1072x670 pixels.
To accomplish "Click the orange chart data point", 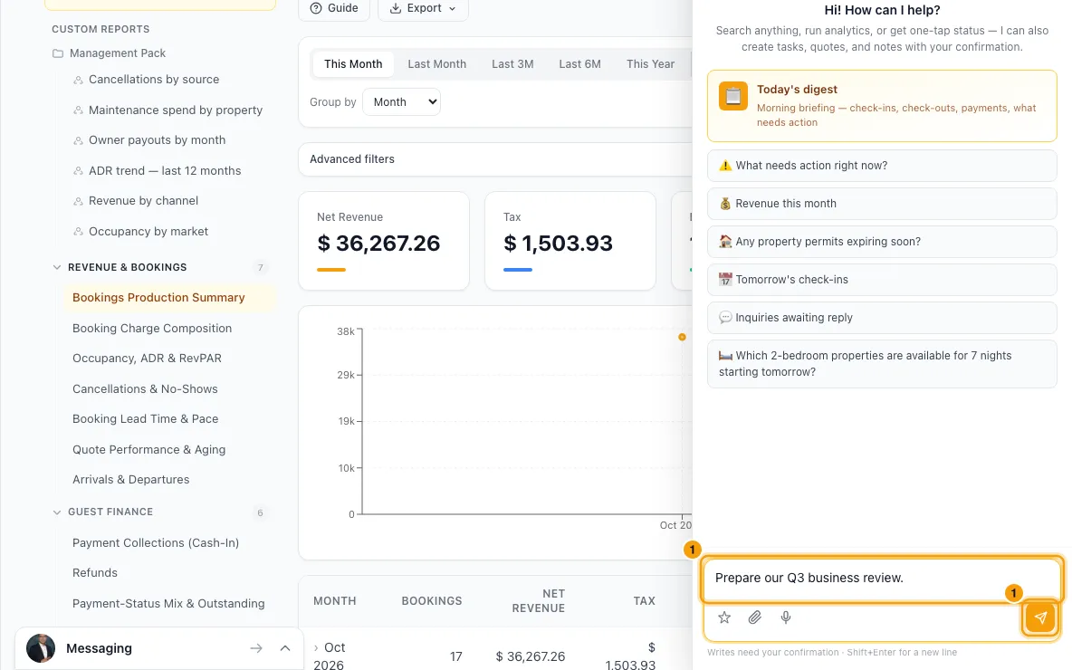I will tap(682, 337).
